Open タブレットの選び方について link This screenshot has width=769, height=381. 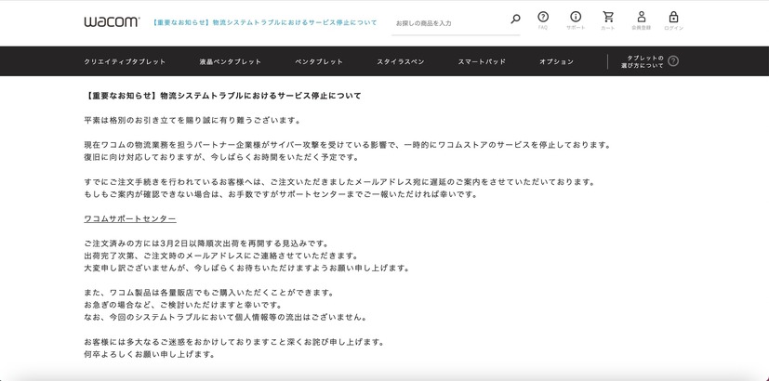coord(643,61)
